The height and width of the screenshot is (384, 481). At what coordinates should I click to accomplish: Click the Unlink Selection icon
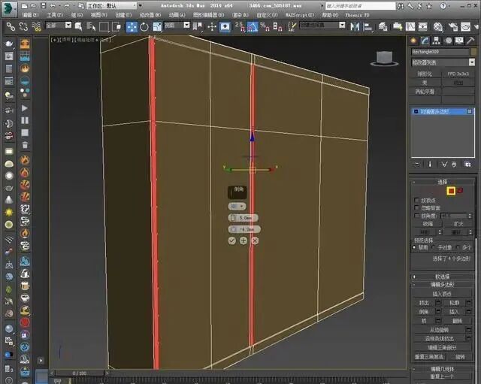(23, 27)
